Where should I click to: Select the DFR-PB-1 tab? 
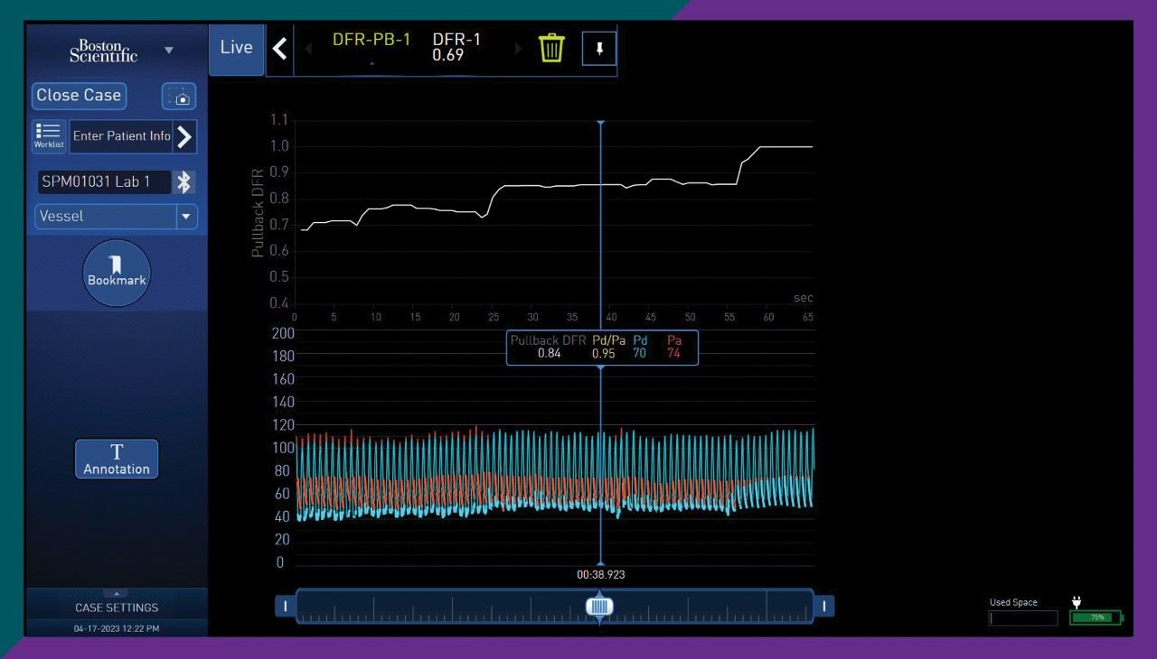coord(372,40)
